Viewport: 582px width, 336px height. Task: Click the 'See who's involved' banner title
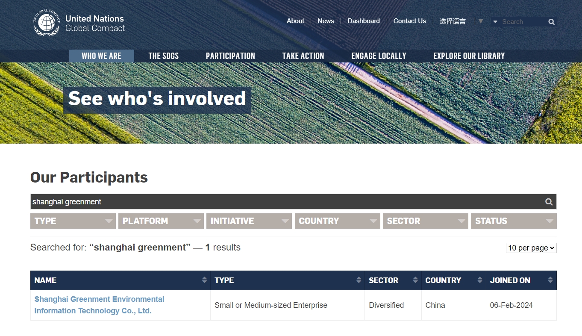pos(157,99)
